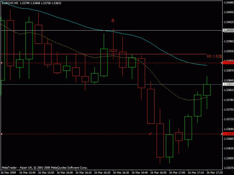Click the 1.53665 price scale label

(229, 139)
